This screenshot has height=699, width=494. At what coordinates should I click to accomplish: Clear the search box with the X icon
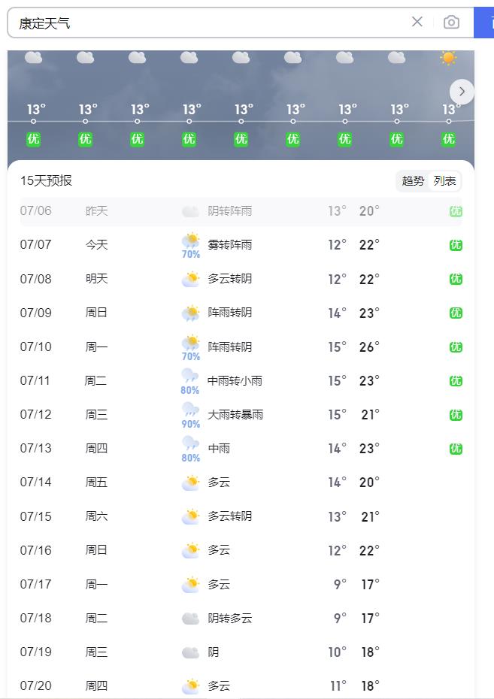pos(417,22)
